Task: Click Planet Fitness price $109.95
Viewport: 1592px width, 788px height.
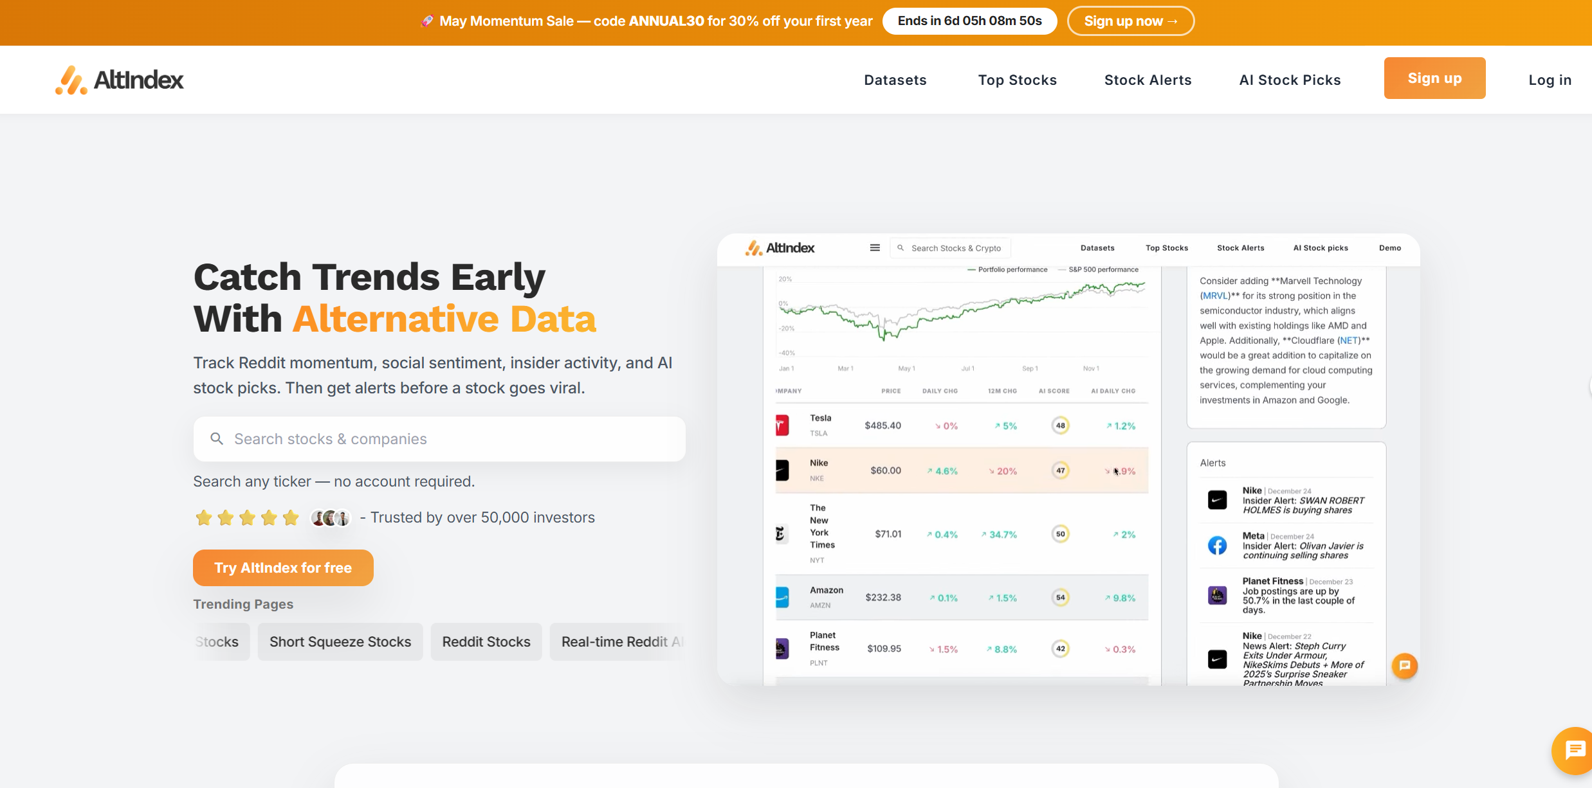Action: pyautogui.click(x=884, y=649)
